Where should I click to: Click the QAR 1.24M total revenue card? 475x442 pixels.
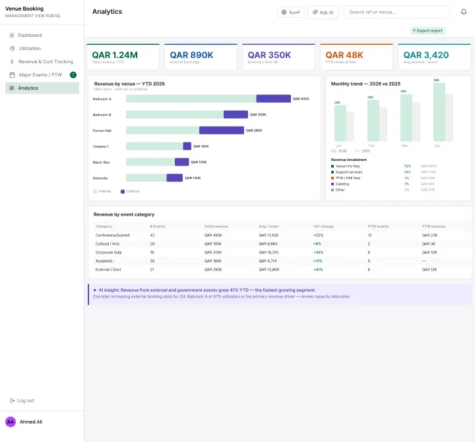(123, 57)
